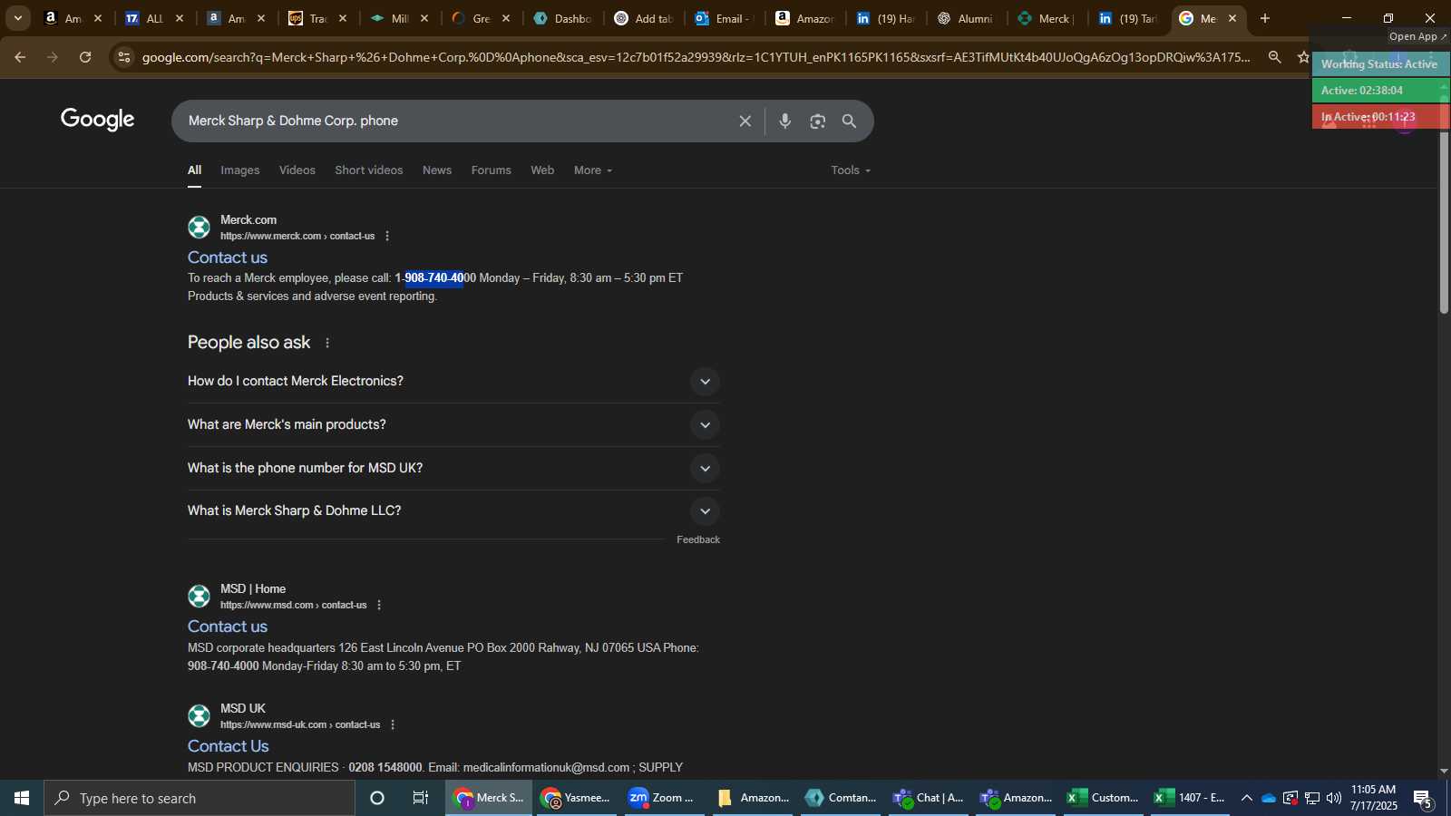Viewport: 1451px width, 816px height.
Task: Open Teams Chat window on taskbar
Action: pyautogui.click(x=928, y=798)
